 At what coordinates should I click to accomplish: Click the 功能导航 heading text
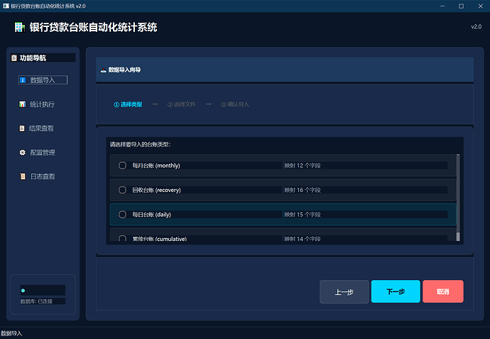[33, 58]
